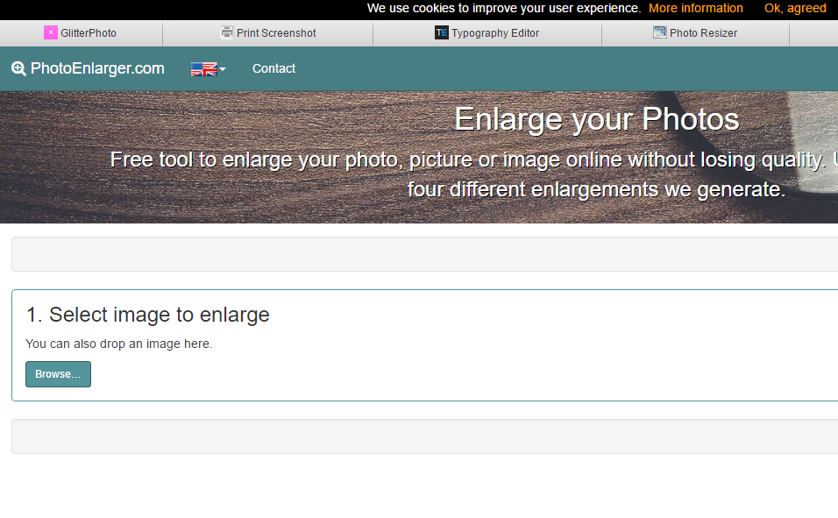Go to the Photo Resizer tab
The width and height of the screenshot is (838, 518).
(x=695, y=33)
